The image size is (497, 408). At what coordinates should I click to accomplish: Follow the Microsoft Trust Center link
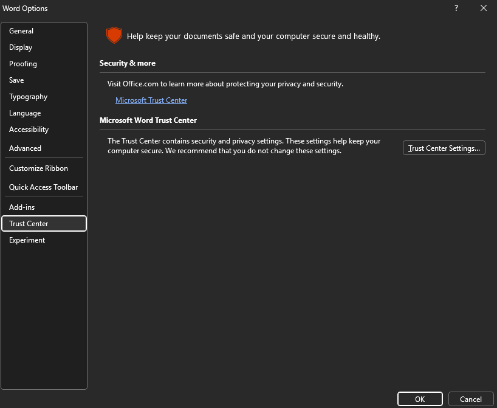point(151,100)
